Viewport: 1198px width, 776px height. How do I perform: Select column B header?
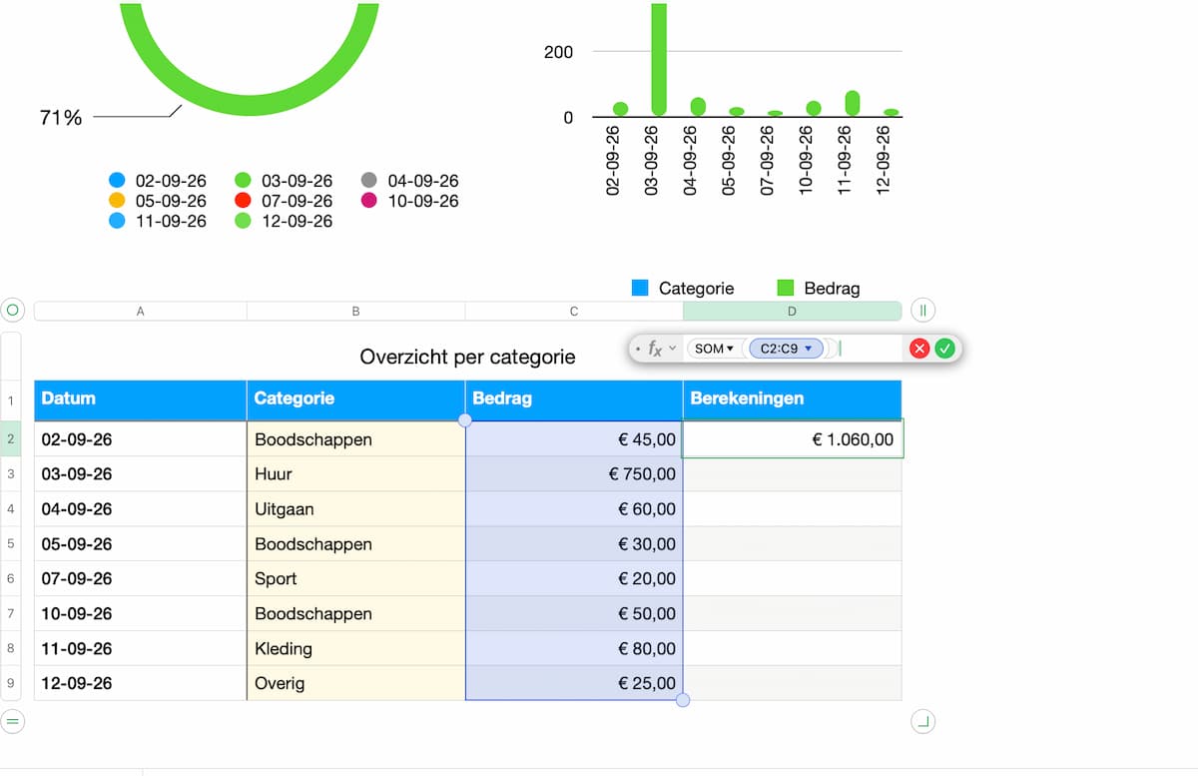click(x=356, y=311)
